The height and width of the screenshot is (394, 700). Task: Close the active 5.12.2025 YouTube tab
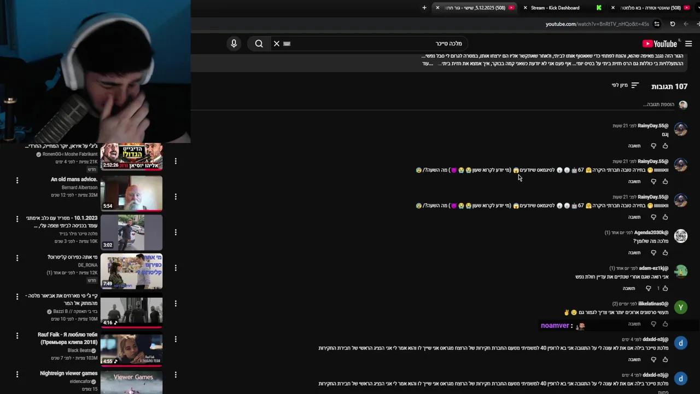pyautogui.click(x=437, y=8)
